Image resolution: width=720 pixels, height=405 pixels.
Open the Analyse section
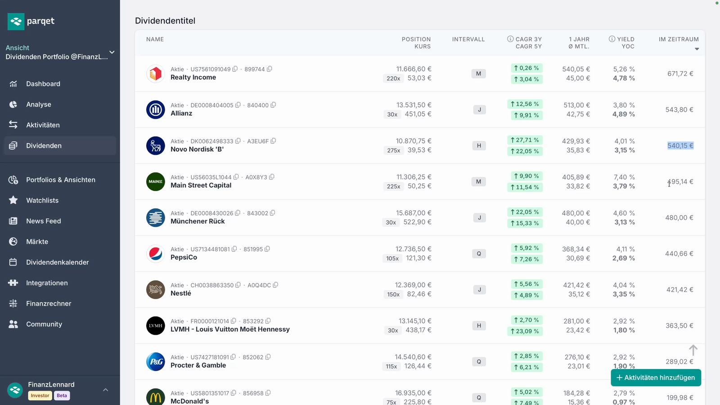(x=39, y=104)
